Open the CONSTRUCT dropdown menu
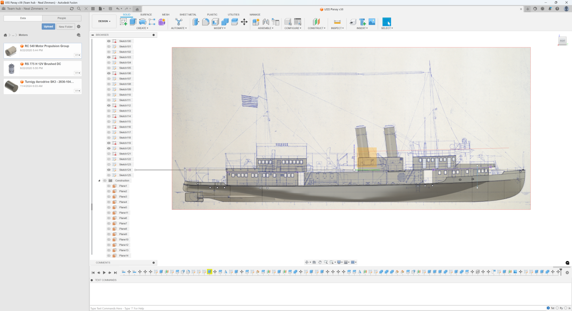 coord(317,28)
